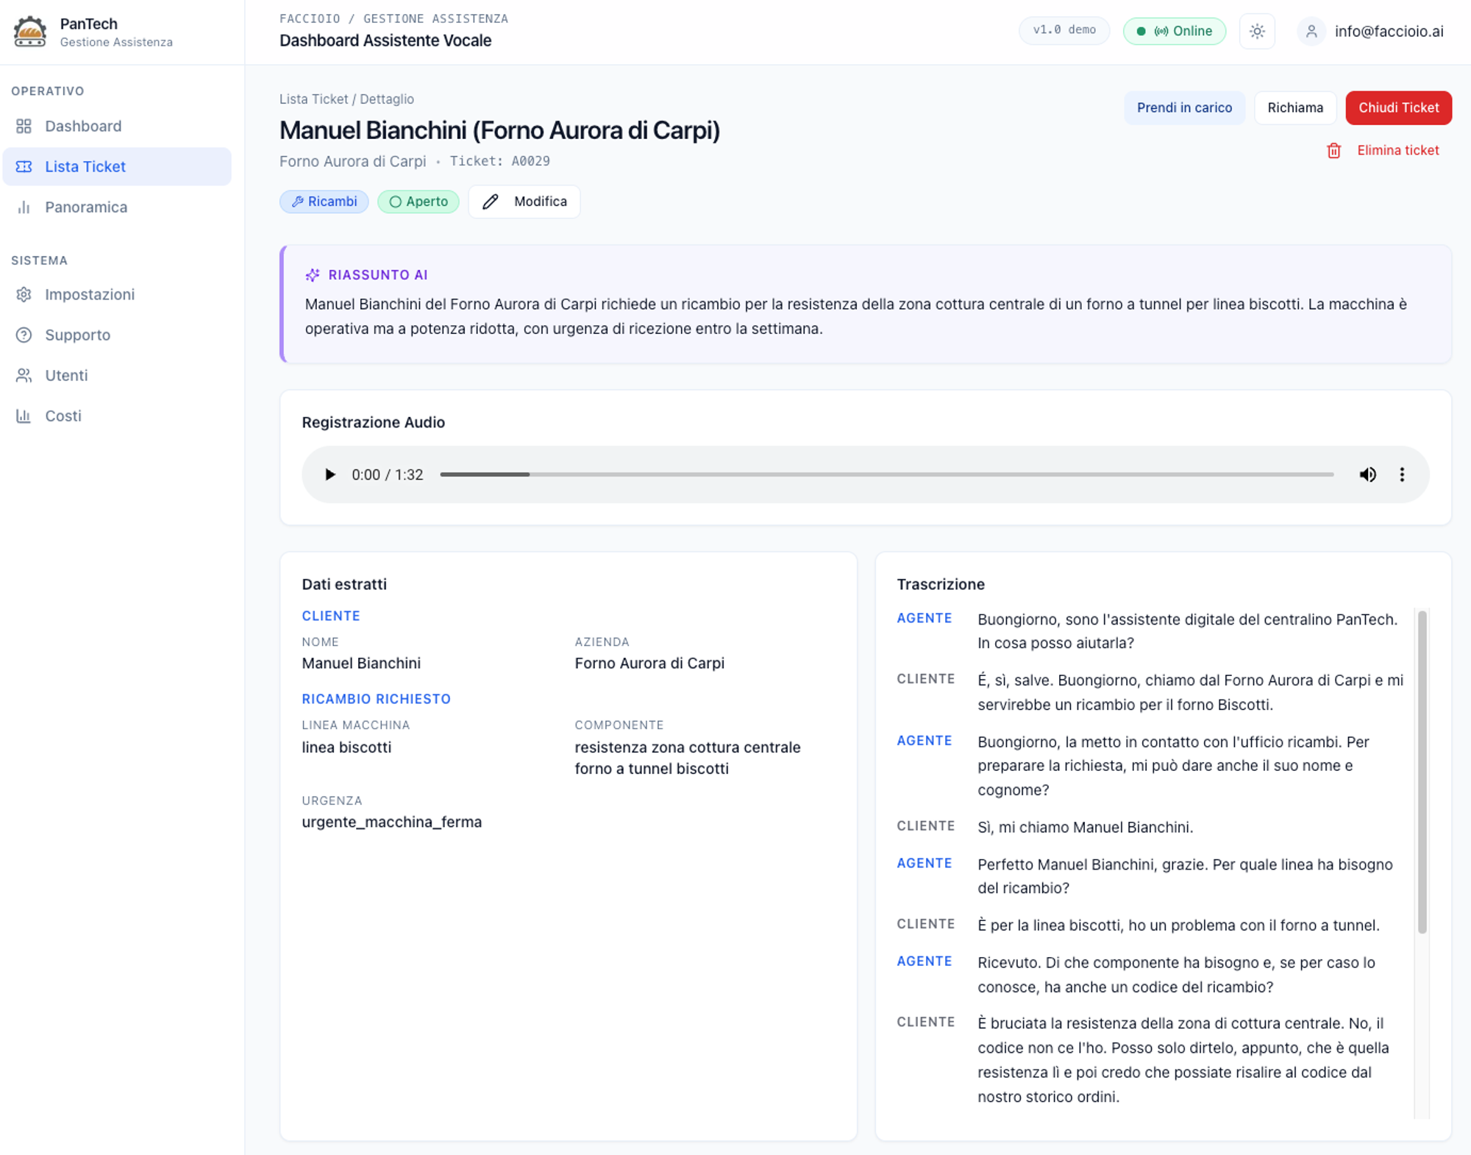
Task: Click the PanTech bakery logo icon
Action: point(30,32)
